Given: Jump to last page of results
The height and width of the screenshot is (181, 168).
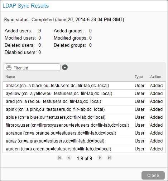Looking at the screenshot, I should (x=109, y=158).
